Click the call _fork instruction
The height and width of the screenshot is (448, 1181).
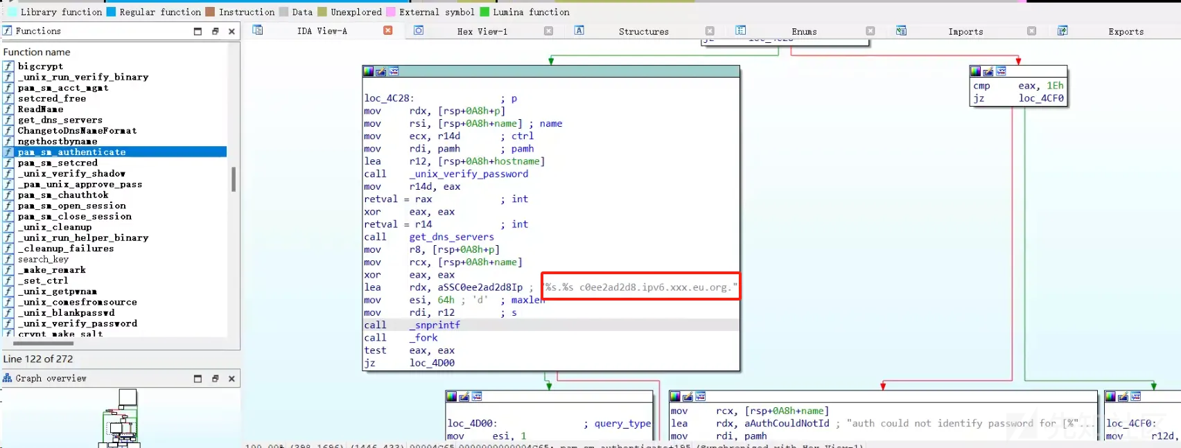[401, 337]
